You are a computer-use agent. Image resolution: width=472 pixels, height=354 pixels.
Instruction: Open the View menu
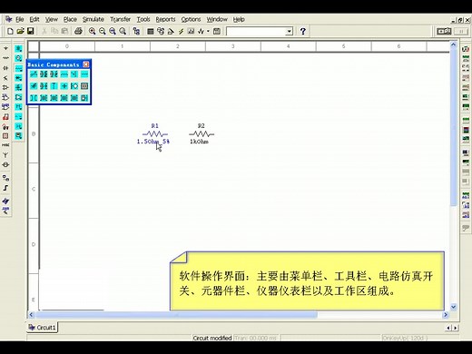tap(52, 19)
